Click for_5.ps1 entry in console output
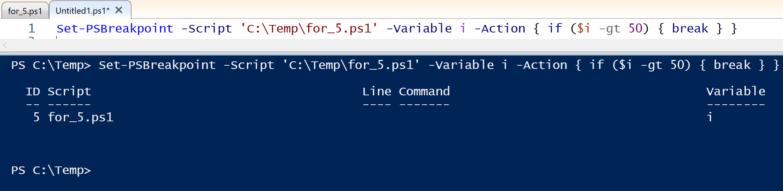This screenshot has height=191, width=783. click(80, 117)
